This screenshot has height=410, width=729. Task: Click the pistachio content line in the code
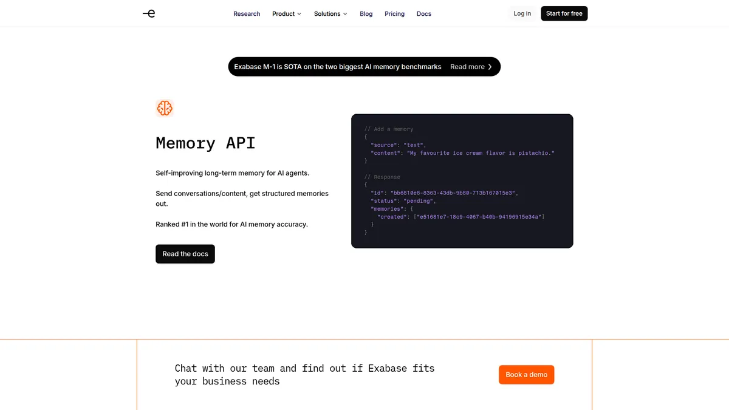pyautogui.click(x=463, y=153)
